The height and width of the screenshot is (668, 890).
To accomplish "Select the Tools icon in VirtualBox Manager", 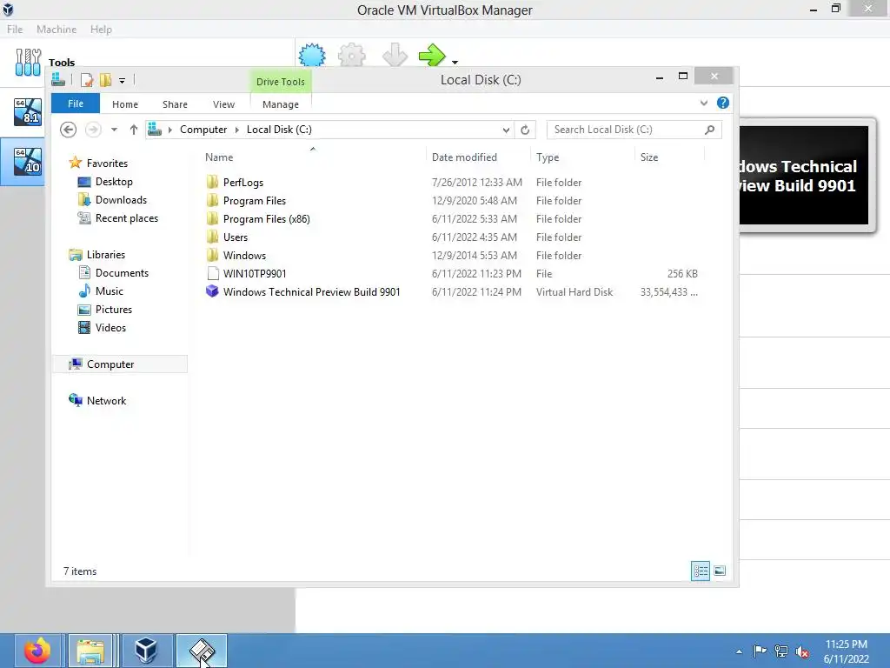I will [x=28, y=62].
